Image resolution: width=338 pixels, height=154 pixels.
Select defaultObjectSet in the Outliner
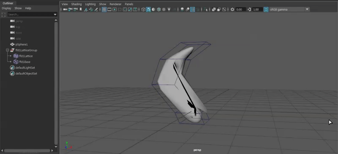coord(26,73)
